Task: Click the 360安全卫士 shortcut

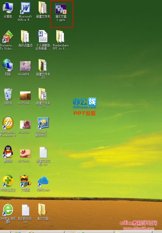Action: [8, 181]
